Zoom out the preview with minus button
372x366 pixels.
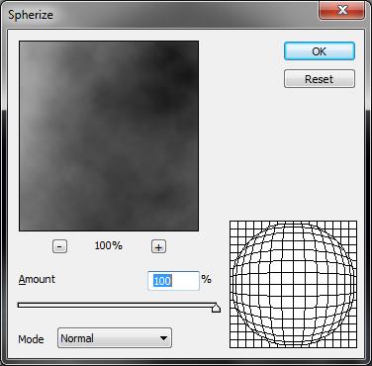59,246
